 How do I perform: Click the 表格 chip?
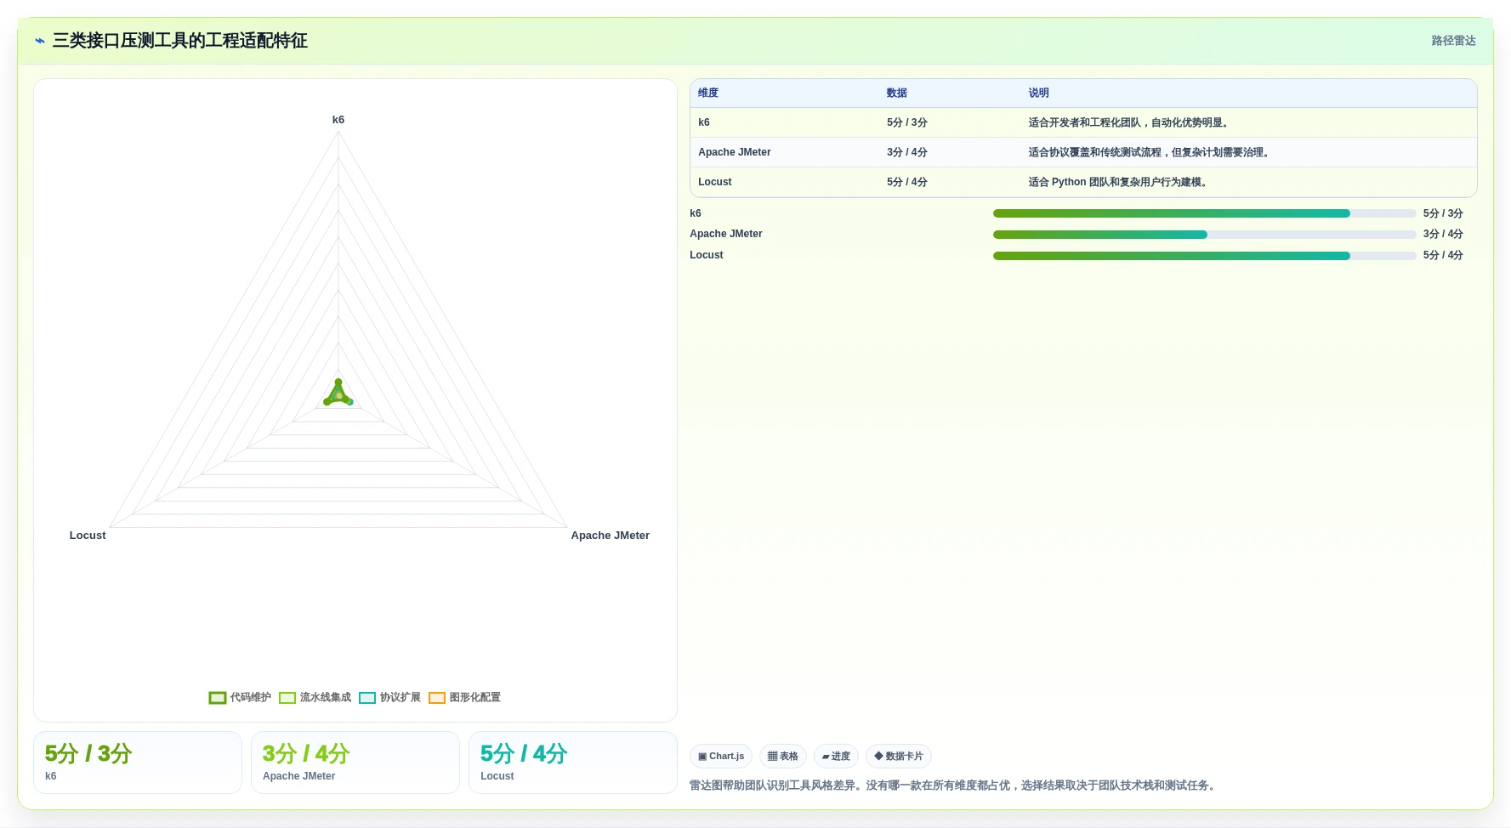click(783, 756)
